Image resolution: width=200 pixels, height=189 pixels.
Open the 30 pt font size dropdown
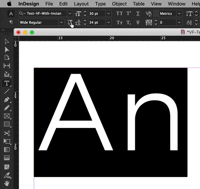coord(108,13)
